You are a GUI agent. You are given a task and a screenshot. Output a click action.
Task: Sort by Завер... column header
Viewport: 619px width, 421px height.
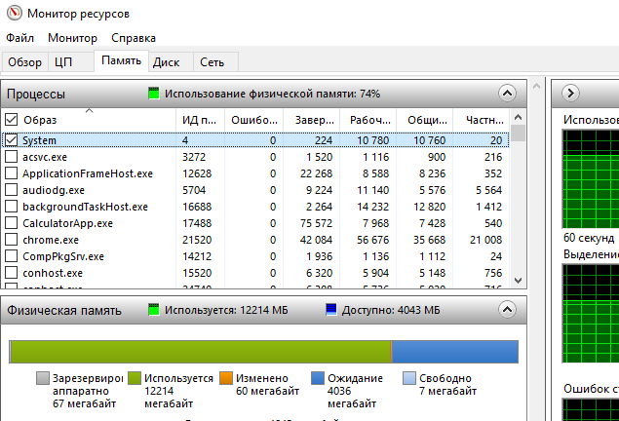pyautogui.click(x=312, y=120)
